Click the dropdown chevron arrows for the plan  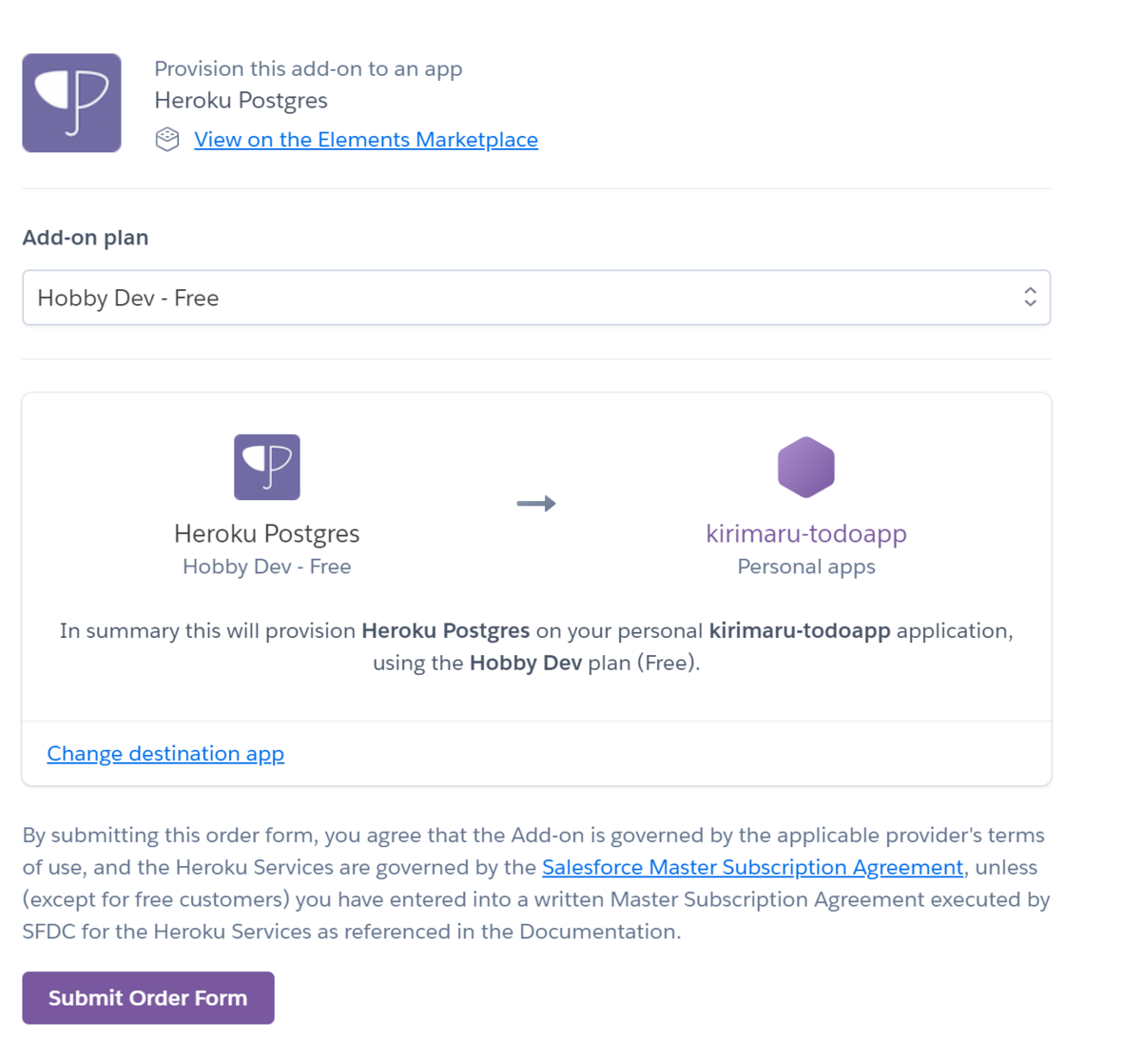click(x=1030, y=298)
